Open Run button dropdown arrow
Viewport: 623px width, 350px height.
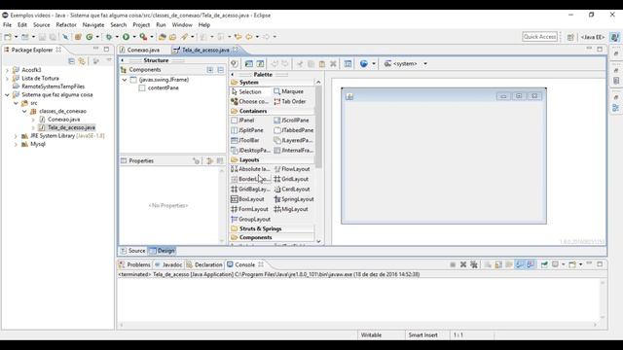(134, 37)
